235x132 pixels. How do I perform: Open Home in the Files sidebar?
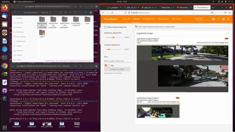(19, 27)
